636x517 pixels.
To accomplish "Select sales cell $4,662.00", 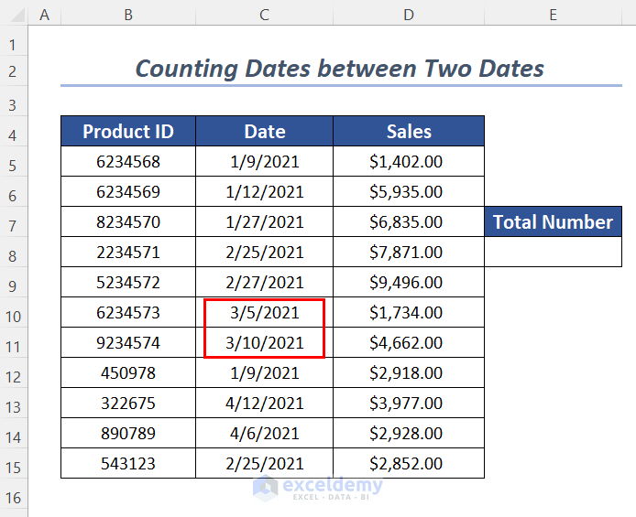I will tap(409, 342).
